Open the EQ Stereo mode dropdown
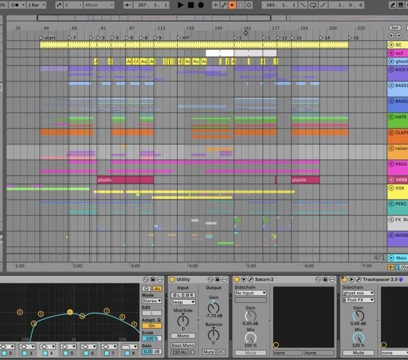This screenshot has height=360, width=408. tap(151, 301)
